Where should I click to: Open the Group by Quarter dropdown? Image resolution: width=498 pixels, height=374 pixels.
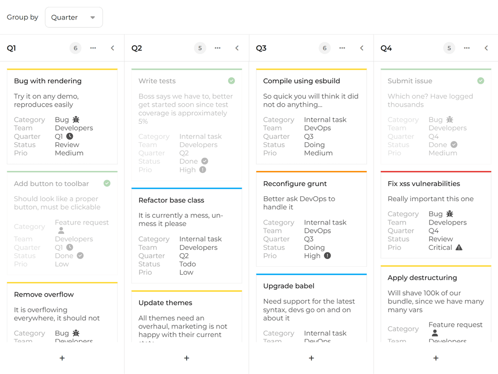(73, 18)
